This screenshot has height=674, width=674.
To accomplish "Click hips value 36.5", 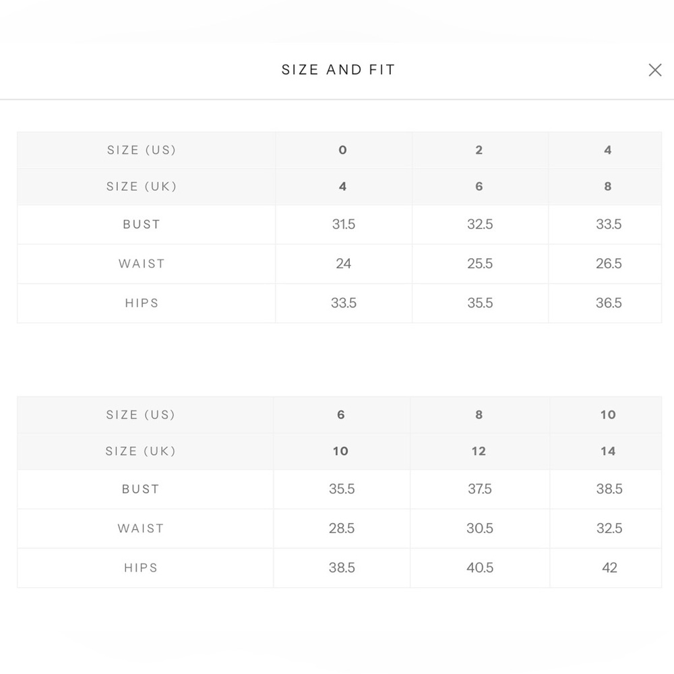I will [608, 303].
